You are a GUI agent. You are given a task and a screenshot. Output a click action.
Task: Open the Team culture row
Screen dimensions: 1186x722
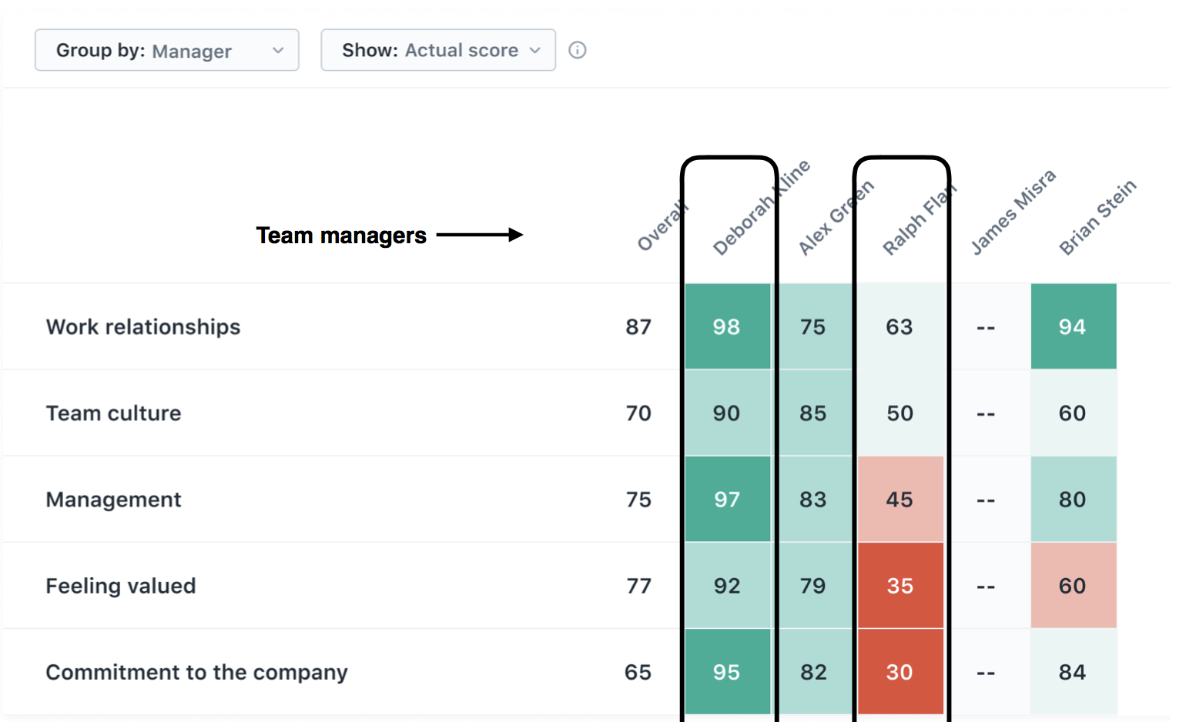(x=114, y=413)
